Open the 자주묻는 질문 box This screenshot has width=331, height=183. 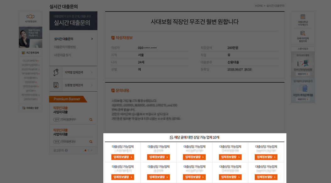coord(30,108)
